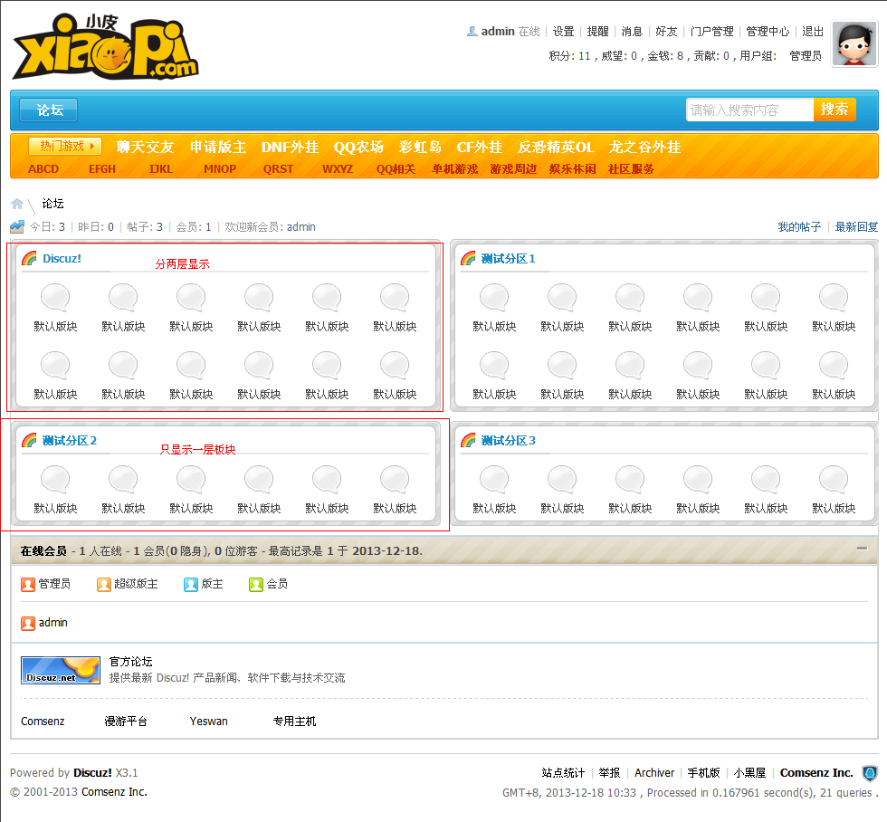Viewport: 887px width, 822px height.
Task: Open DNF外挂 in the orange menu
Action: [290, 147]
